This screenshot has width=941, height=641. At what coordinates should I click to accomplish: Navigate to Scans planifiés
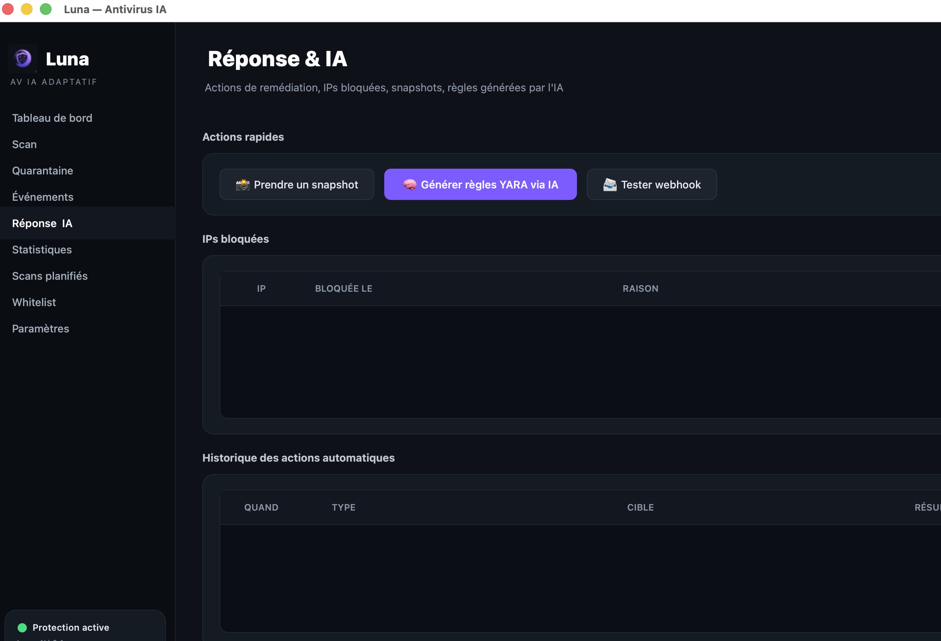[50, 276]
